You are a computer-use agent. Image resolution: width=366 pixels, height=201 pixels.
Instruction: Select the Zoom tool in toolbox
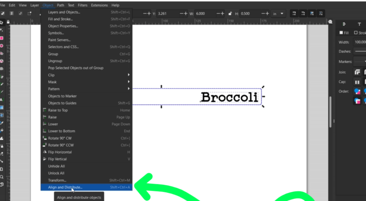pyautogui.click(x=1, y=177)
